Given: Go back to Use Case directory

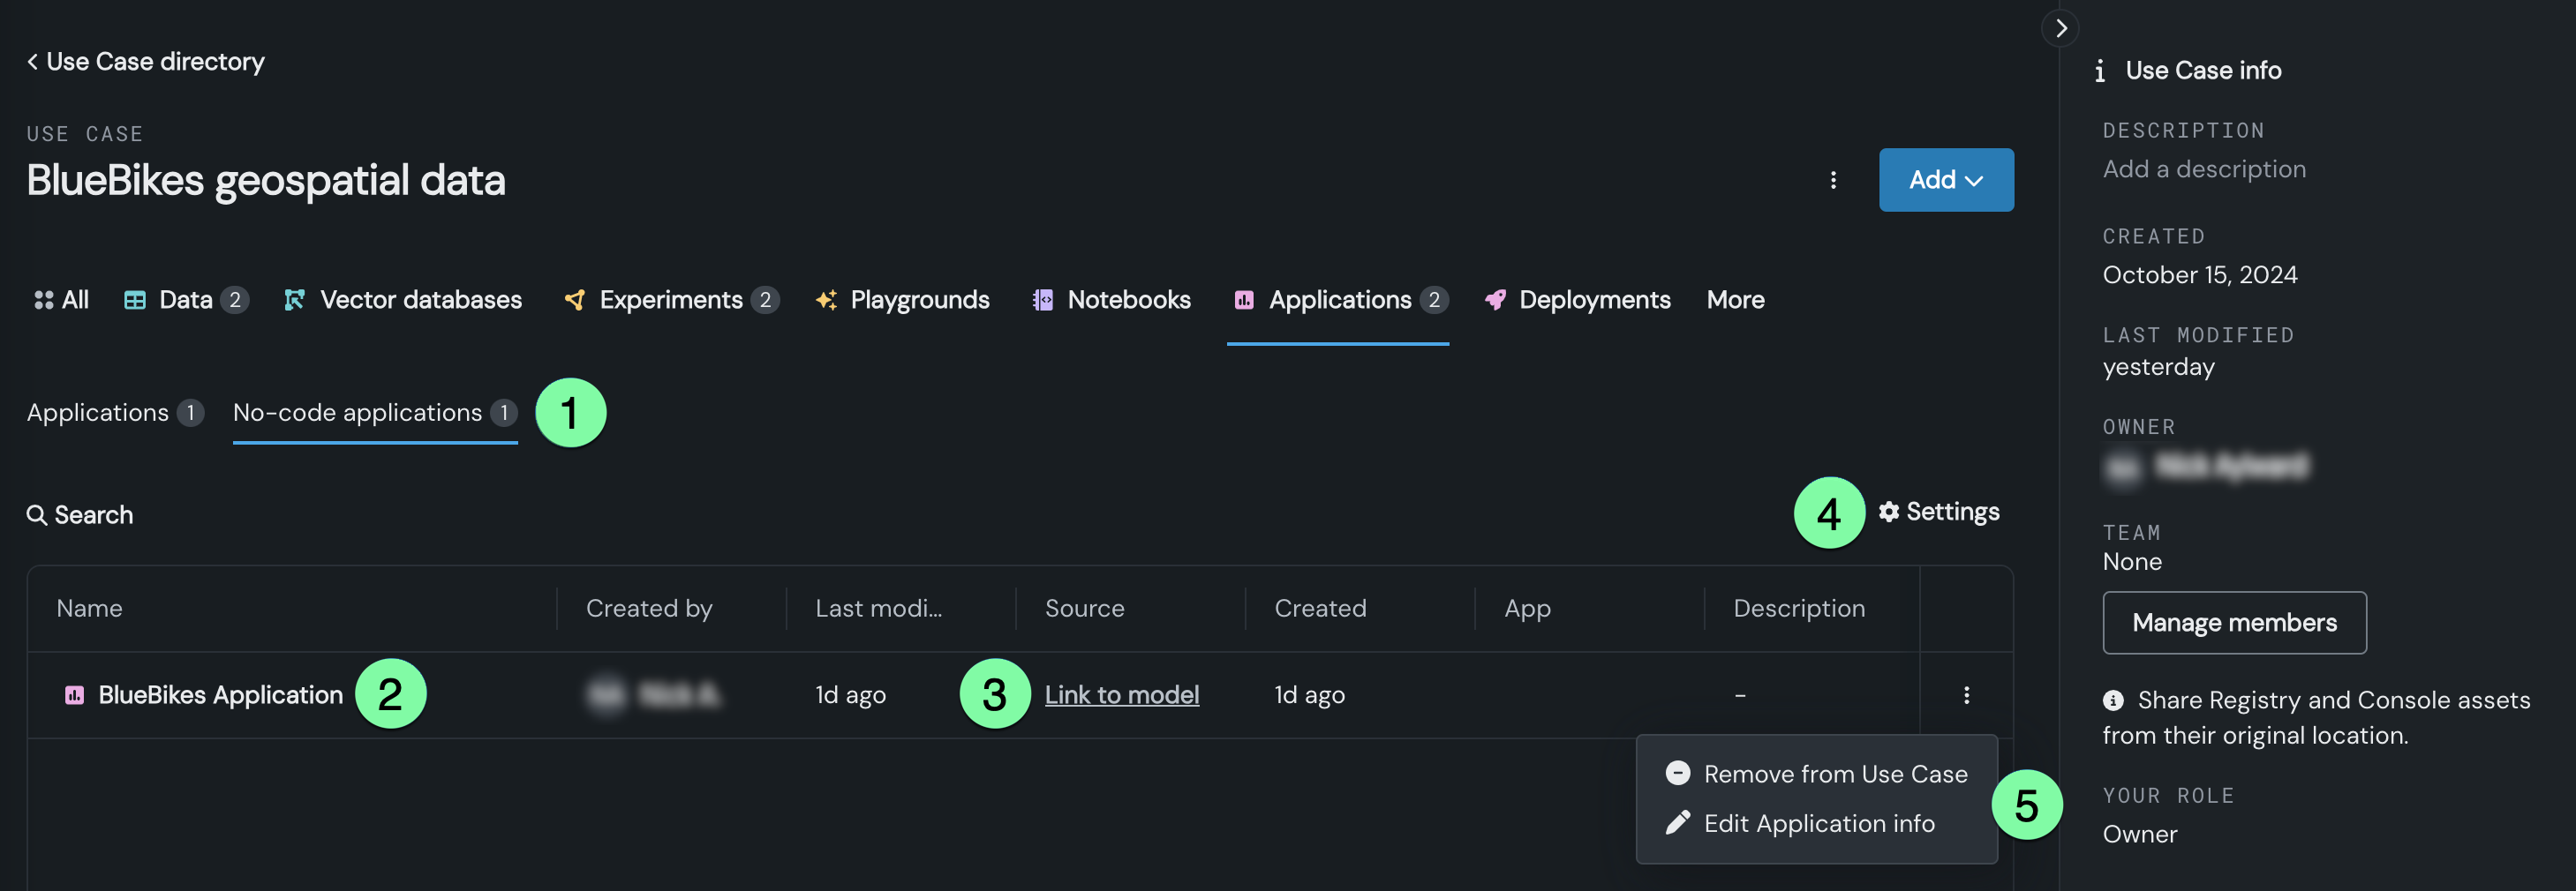Looking at the screenshot, I should 146,62.
